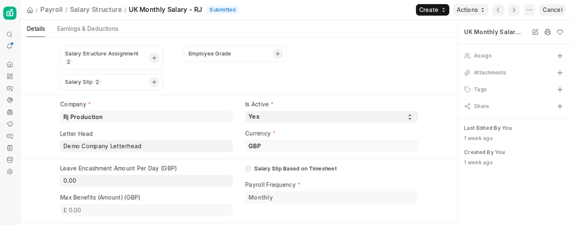
Task: Click Created By You text
Action: (x=484, y=153)
